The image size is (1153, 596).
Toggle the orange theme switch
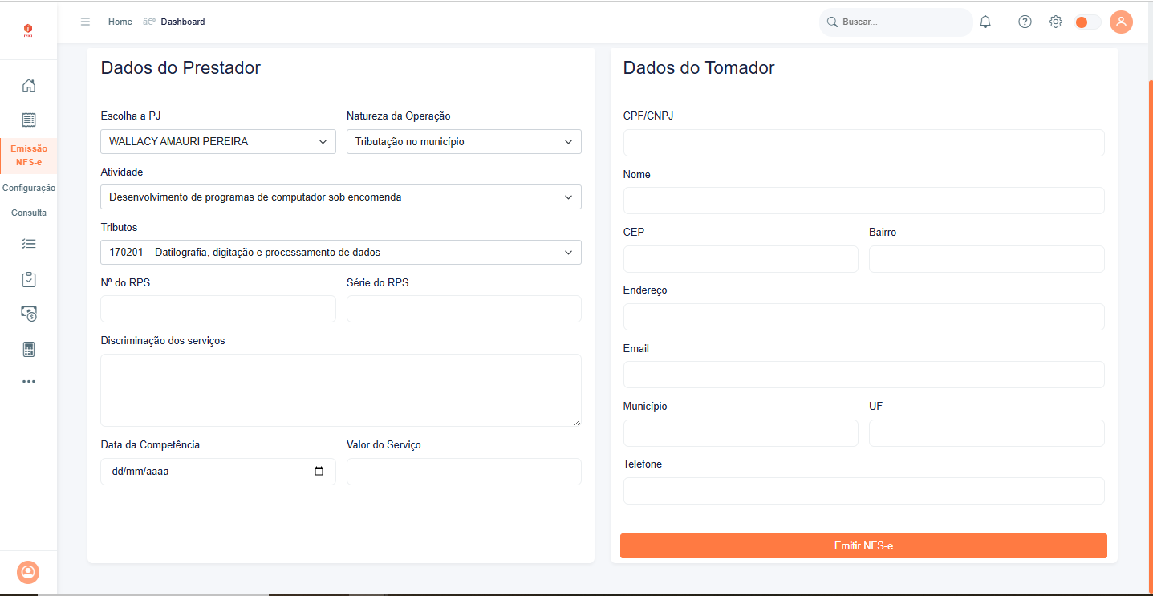tap(1087, 22)
